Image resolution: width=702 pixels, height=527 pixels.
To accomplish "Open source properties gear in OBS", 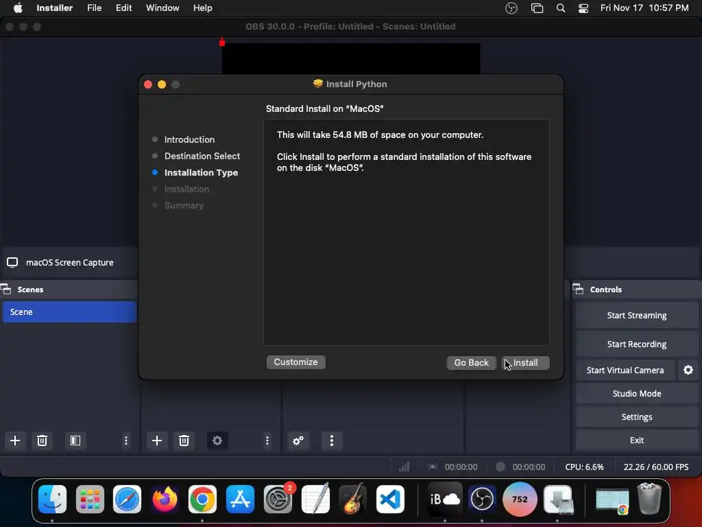I will pos(217,441).
